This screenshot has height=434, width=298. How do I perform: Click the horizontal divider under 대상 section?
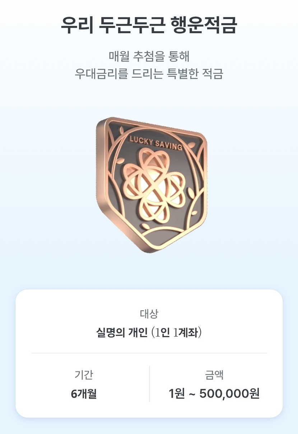point(149,353)
